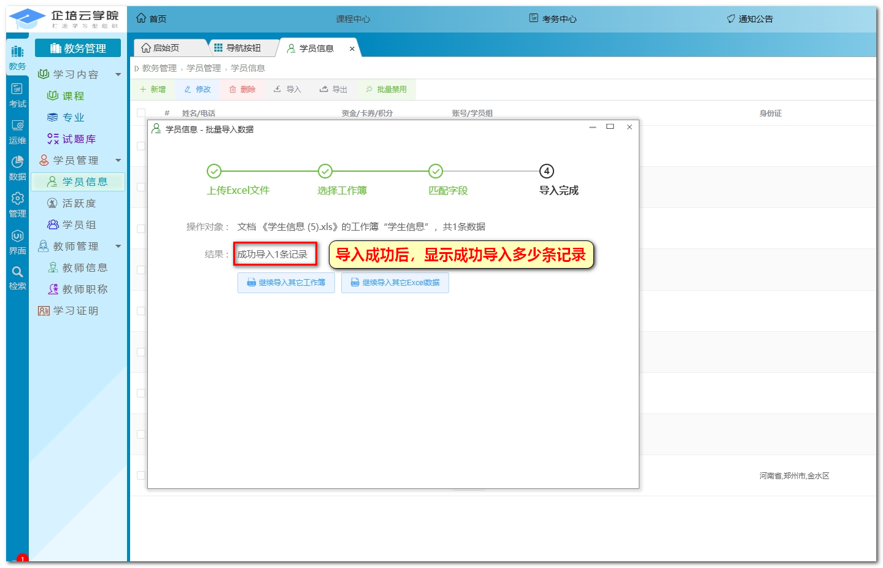Toggle the select-all checkbox in table header
883x568 pixels.
point(141,113)
